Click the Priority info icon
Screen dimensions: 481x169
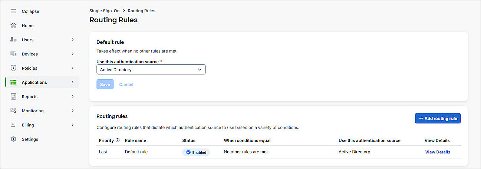tap(118, 140)
